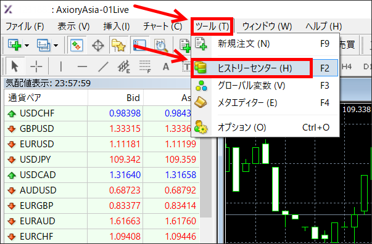
Task: Expand the new chart dropdown arrow
Action: point(27,45)
